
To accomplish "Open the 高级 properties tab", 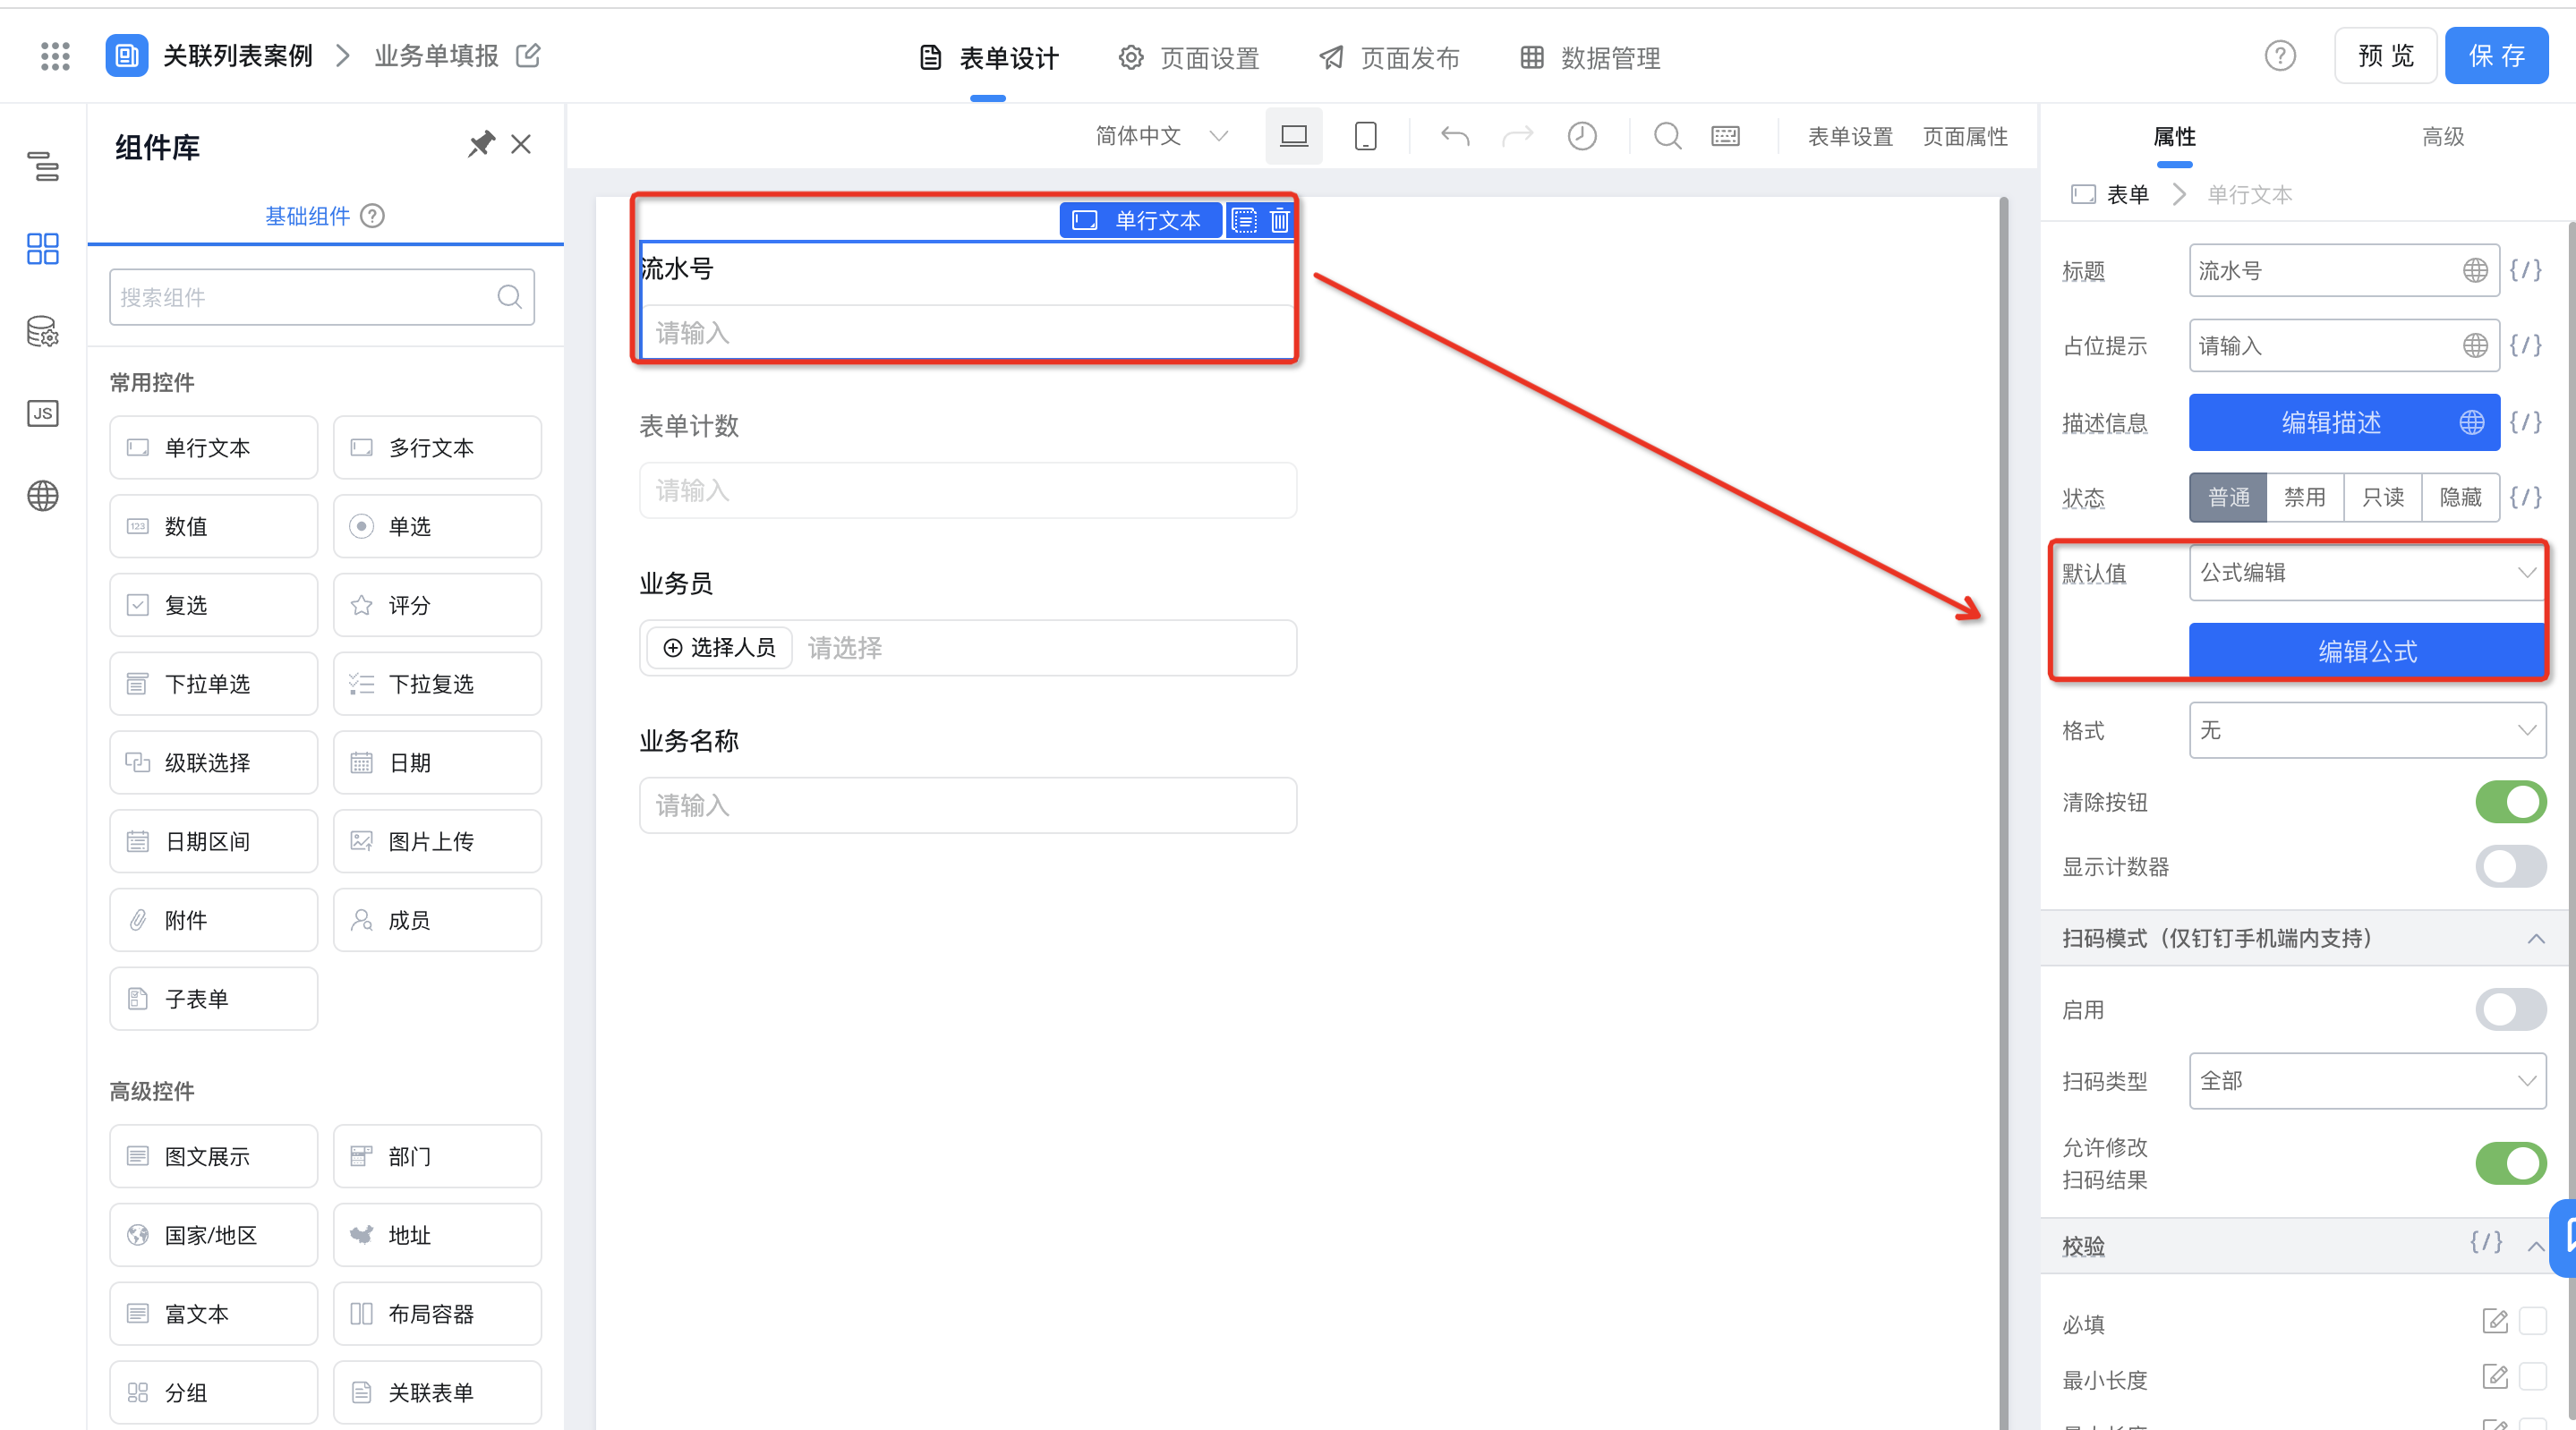I will (x=2443, y=136).
